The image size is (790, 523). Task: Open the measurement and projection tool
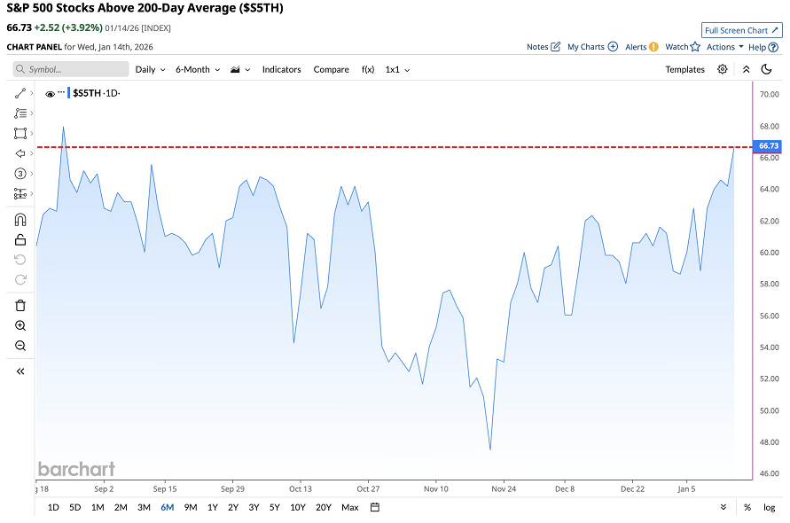coord(20,193)
